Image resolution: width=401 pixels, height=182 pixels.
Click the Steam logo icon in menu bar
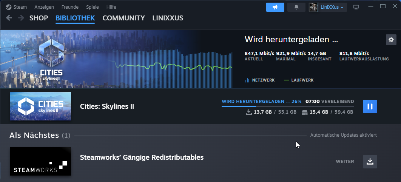point(9,7)
